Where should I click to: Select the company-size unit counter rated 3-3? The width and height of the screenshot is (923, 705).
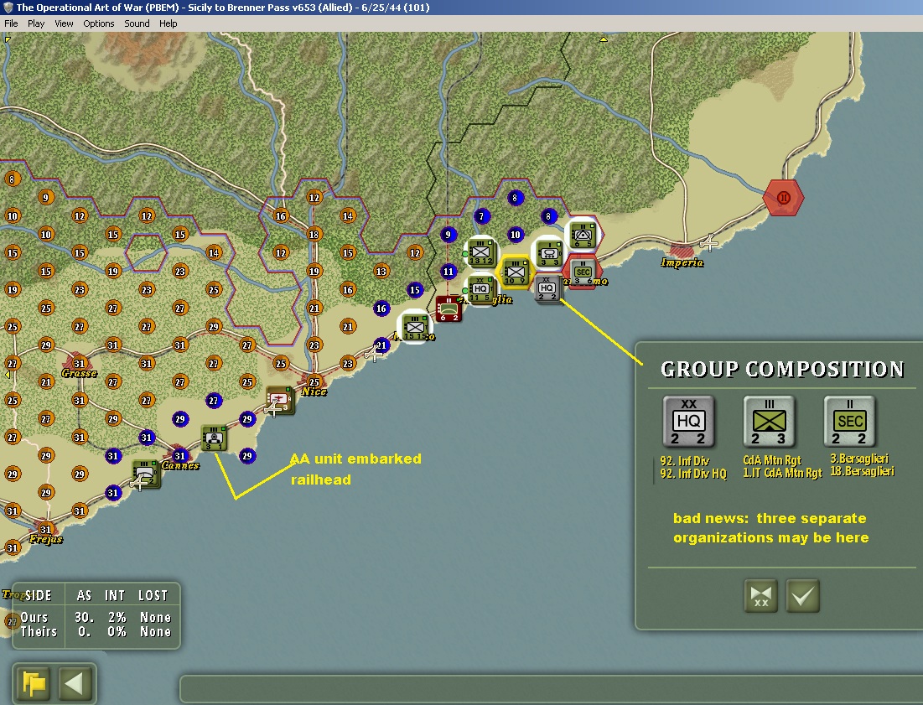[x=548, y=252]
